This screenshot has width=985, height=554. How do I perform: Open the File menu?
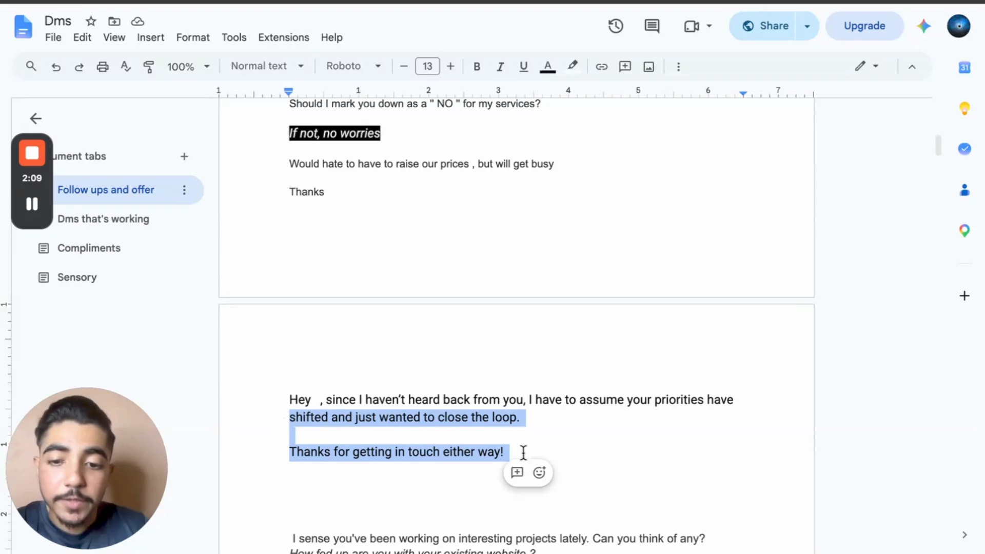[x=53, y=37]
